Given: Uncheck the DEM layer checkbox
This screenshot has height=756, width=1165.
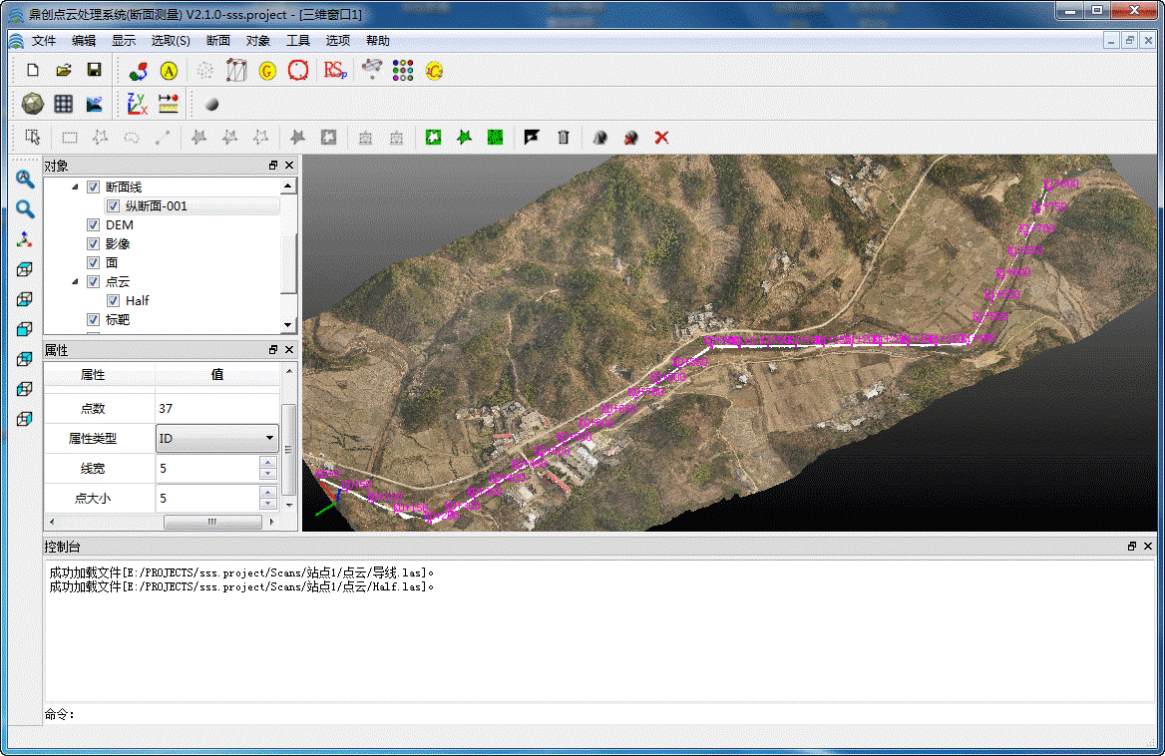Looking at the screenshot, I should point(94,225).
